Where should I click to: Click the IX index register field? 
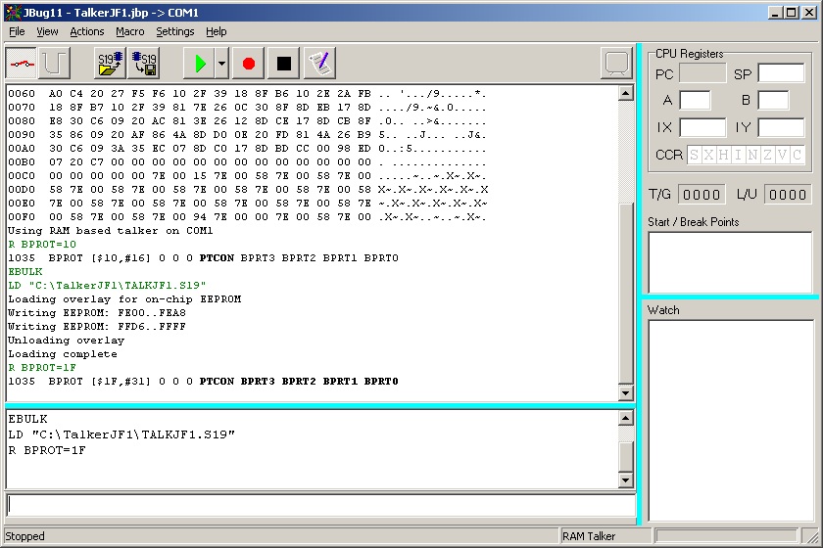(x=702, y=127)
